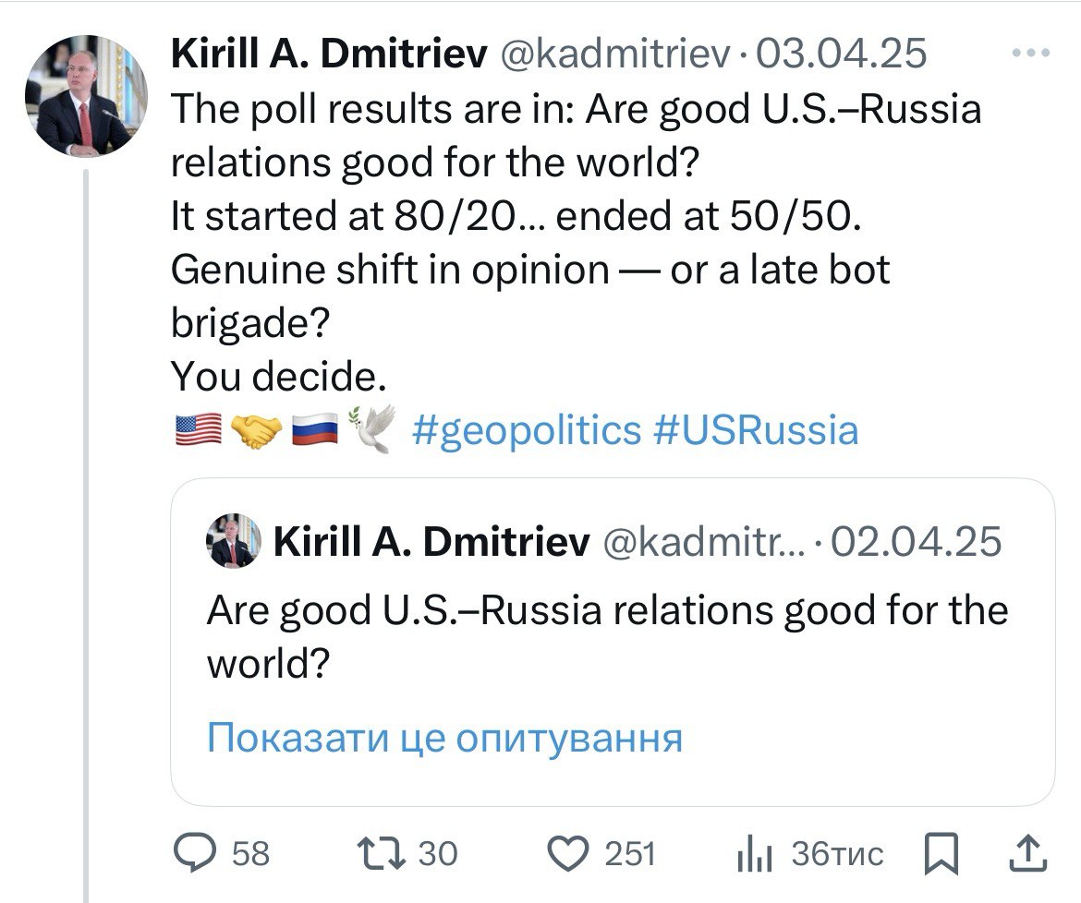
Task: Repost this tweet using the retweet icon
Action: (x=379, y=853)
